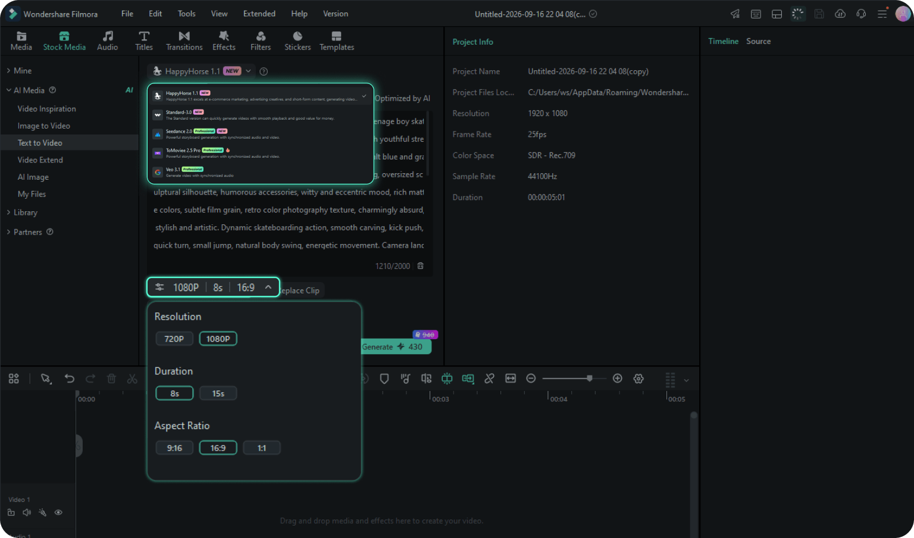Choose the 15s duration option
Image resolution: width=914 pixels, height=538 pixels.
(x=218, y=393)
